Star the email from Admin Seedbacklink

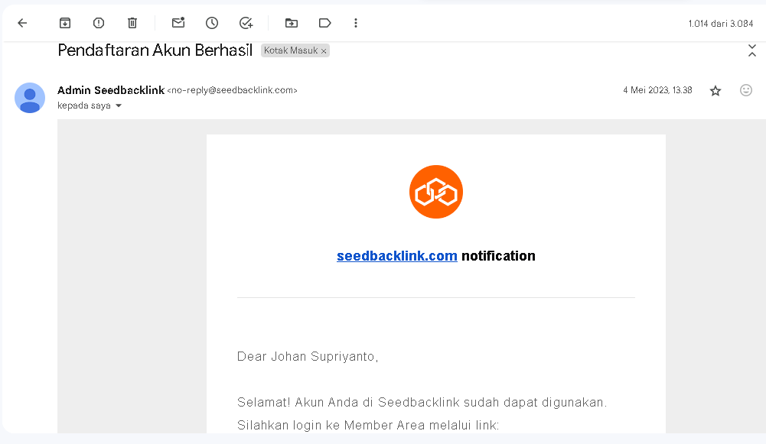[715, 91]
